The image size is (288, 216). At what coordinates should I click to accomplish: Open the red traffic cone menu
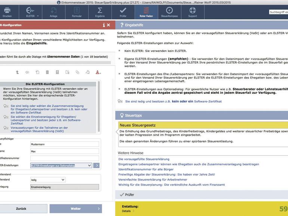pos(98,72)
